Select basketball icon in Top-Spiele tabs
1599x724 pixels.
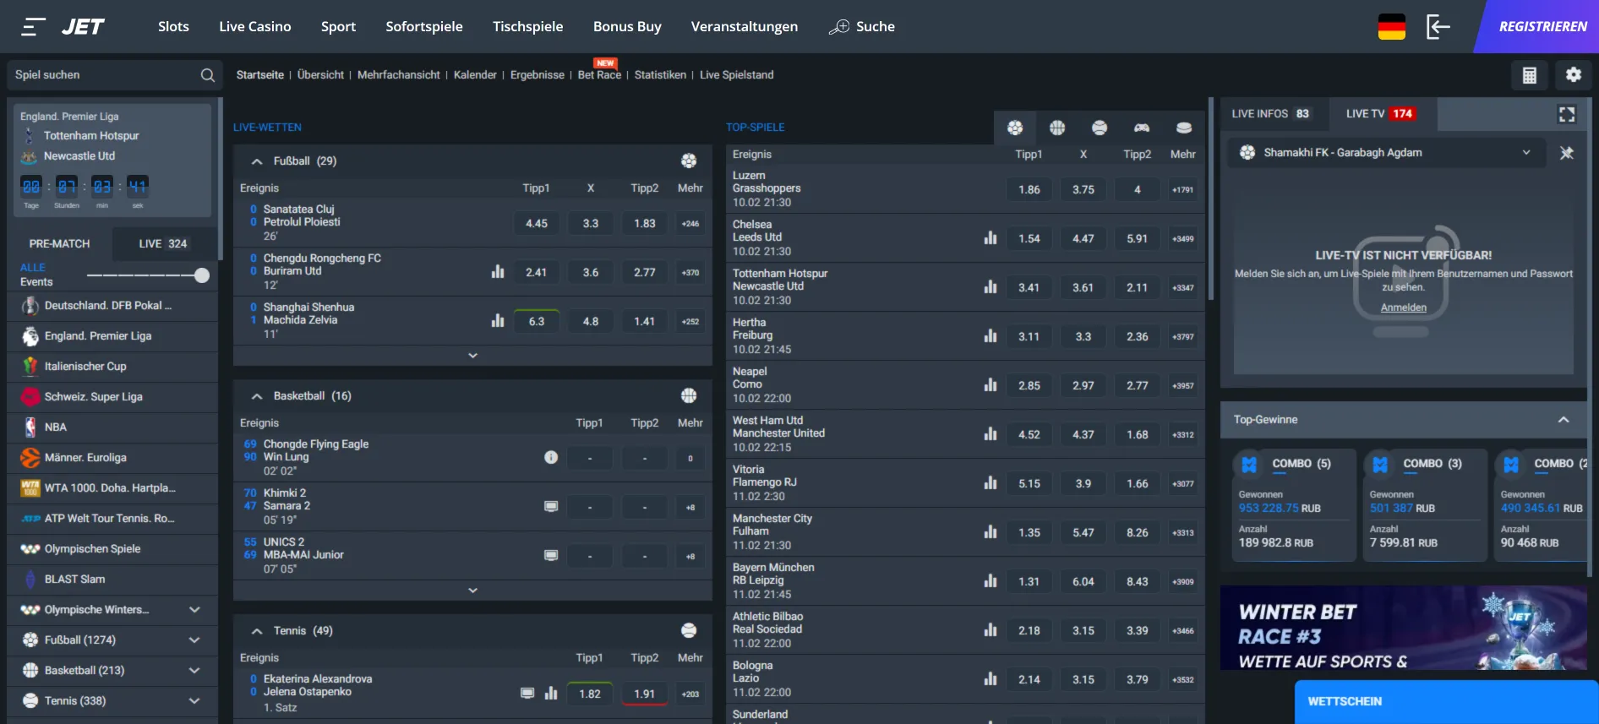[x=1057, y=128]
